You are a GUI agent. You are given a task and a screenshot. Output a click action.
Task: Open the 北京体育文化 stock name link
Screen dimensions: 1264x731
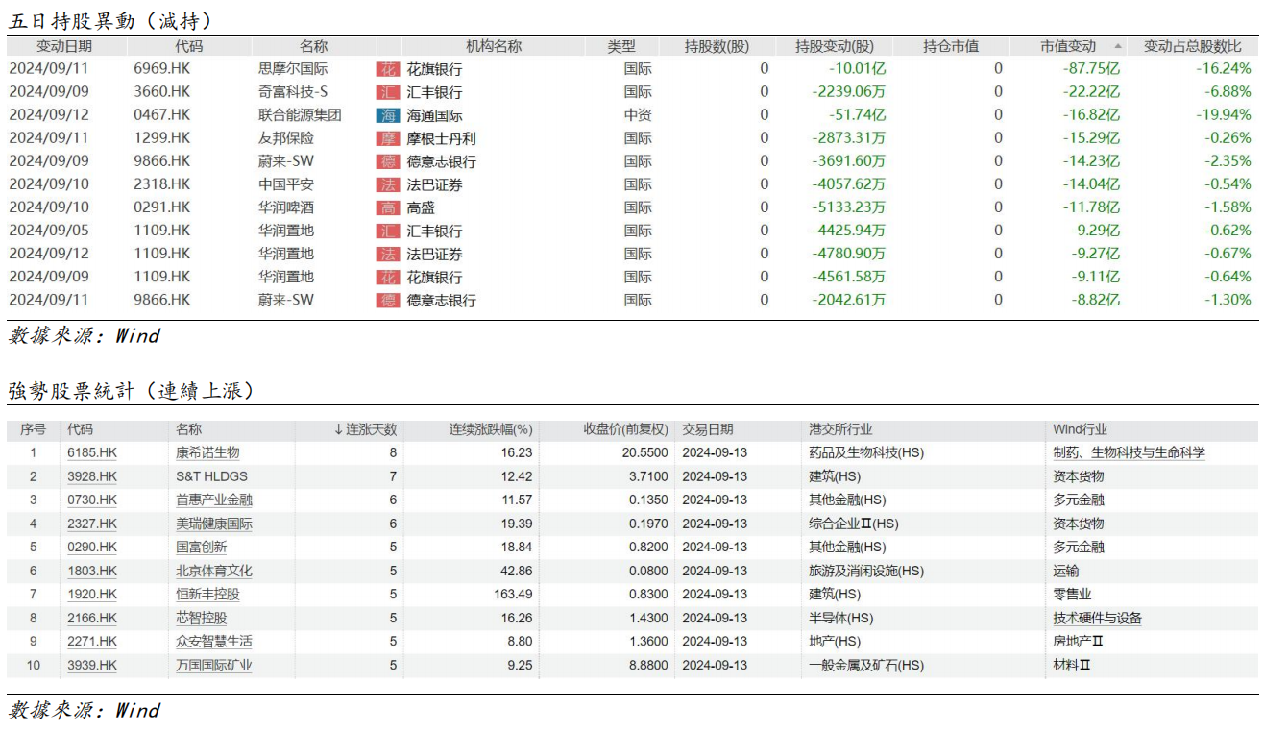214,571
